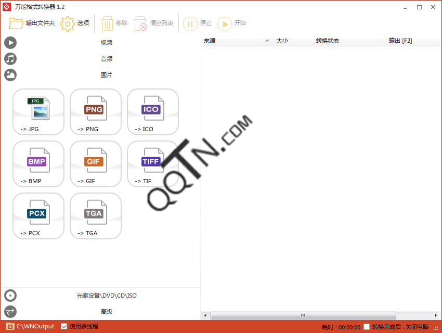Expand the 音频 category section
Image resolution: width=442 pixels, height=333 pixels.
click(x=106, y=59)
